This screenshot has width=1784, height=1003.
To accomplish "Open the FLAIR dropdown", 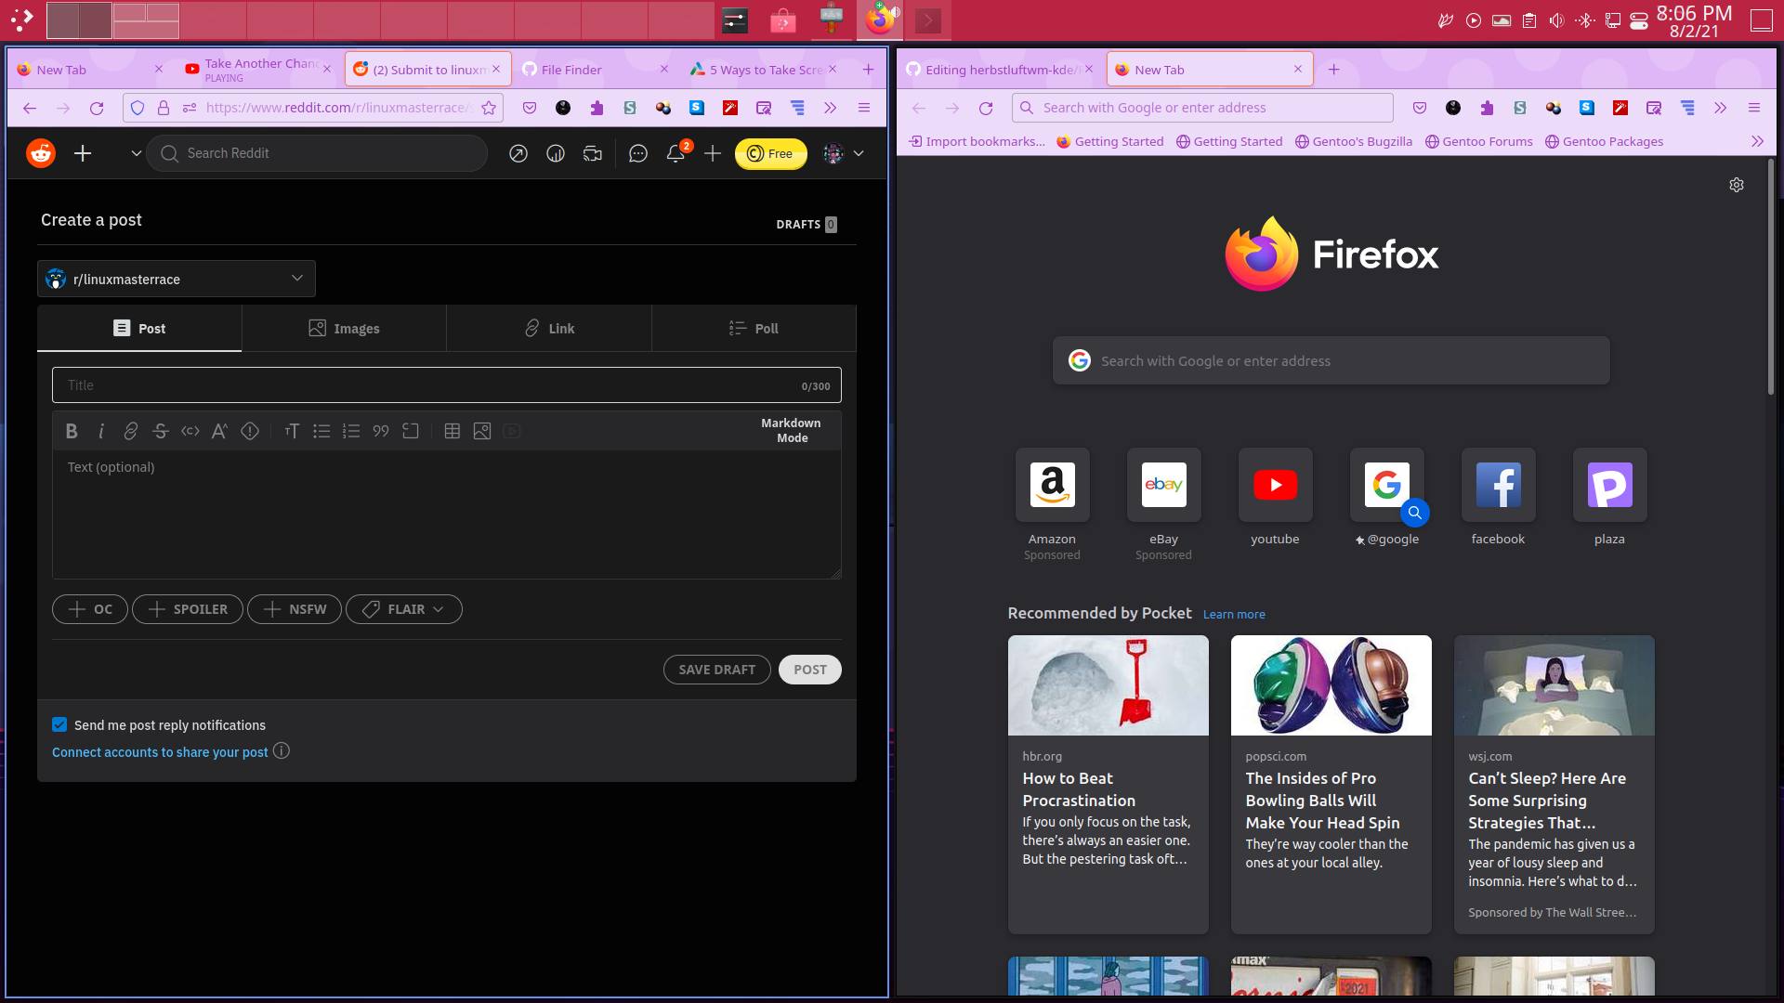I will coord(404,609).
